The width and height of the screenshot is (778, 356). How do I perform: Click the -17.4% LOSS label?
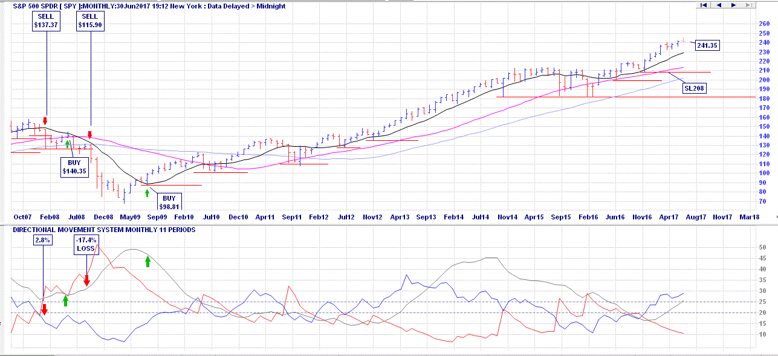click(x=86, y=244)
